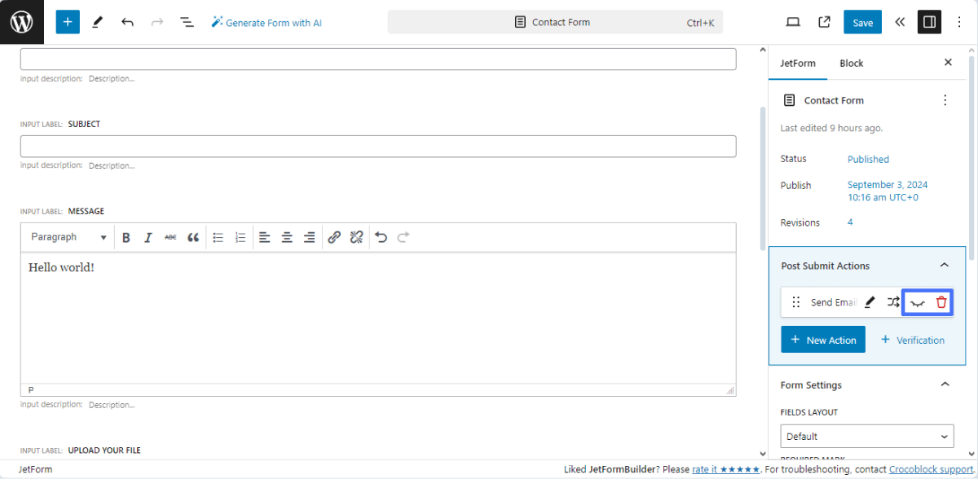The image size is (978, 479).
Task: Open revisions count 4
Action: tap(850, 222)
